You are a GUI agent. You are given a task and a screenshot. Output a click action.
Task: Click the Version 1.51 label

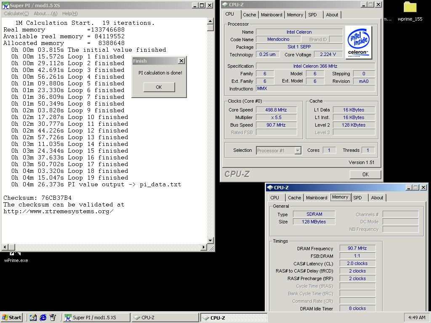[x=362, y=162]
